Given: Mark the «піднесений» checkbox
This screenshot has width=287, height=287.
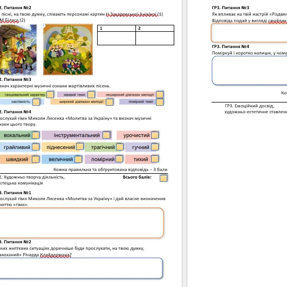Looking at the screenshot, I should [80, 146].
